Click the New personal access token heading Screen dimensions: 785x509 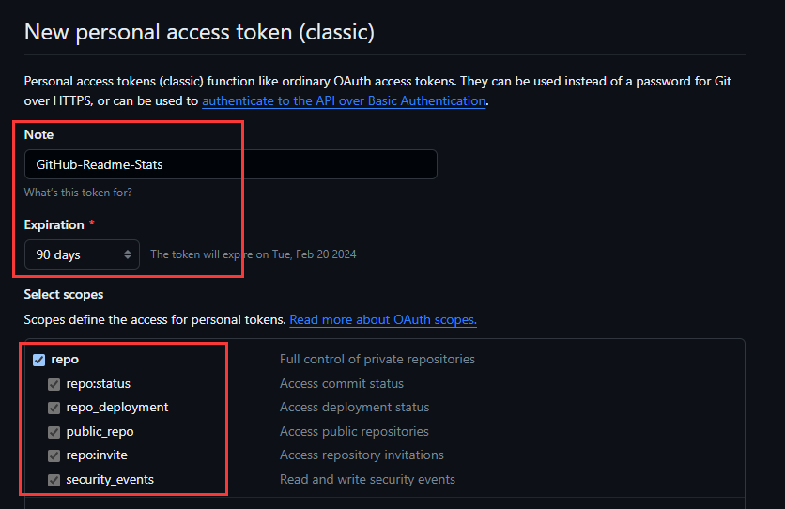coord(199,32)
